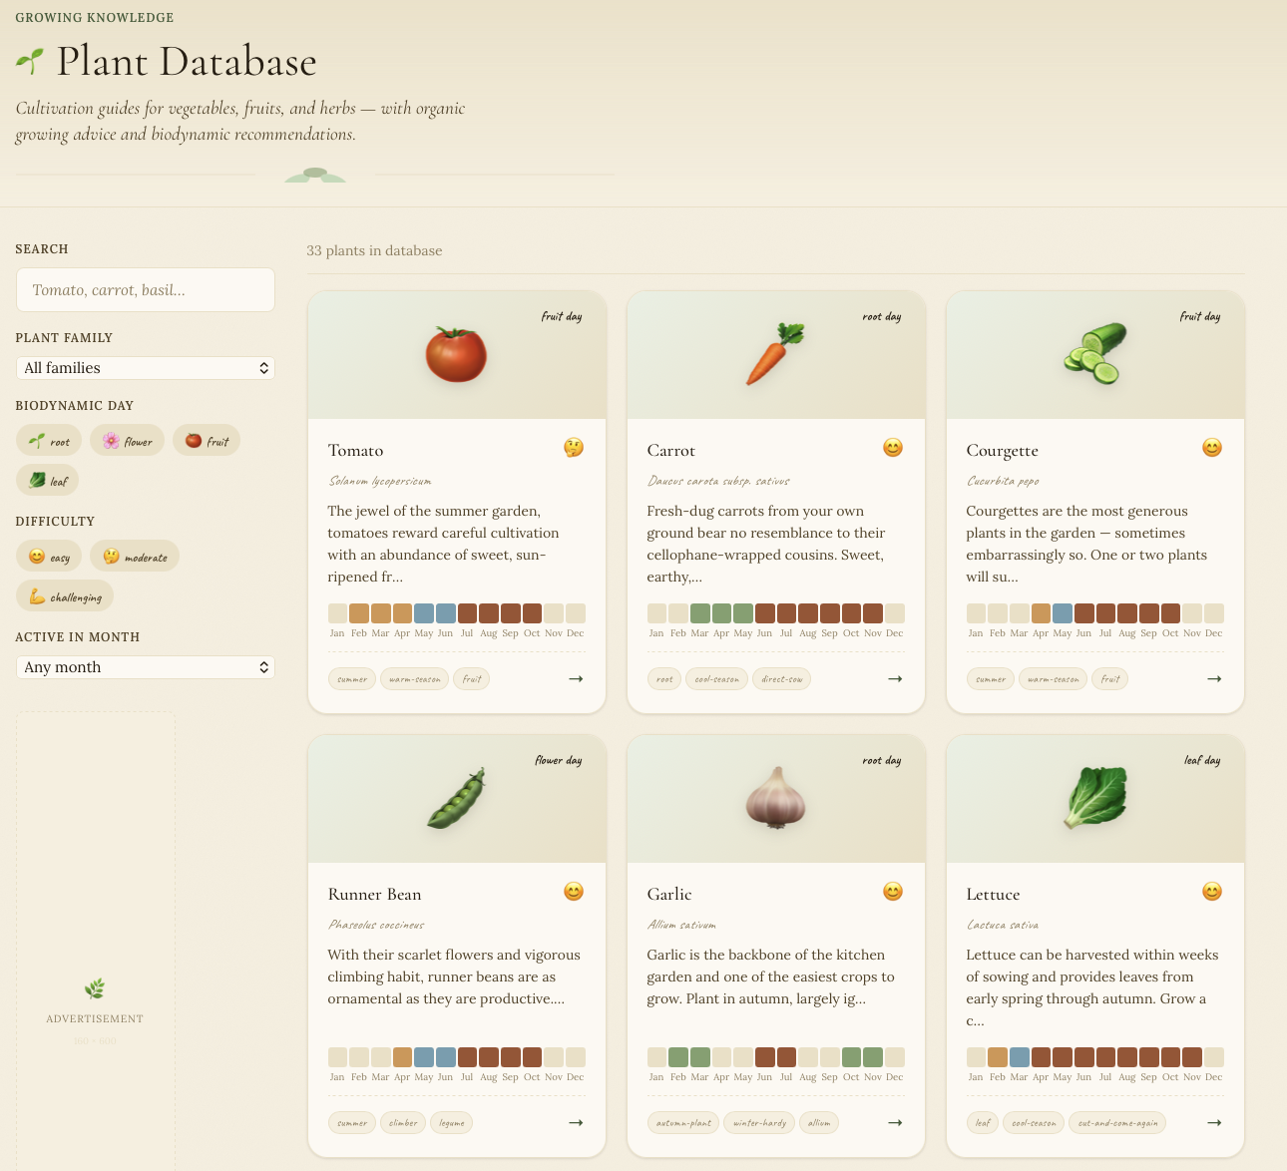Click the garlic bulb illustration
Image resolution: width=1287 pixels, height=1171 pixels.
pos(775,798)
